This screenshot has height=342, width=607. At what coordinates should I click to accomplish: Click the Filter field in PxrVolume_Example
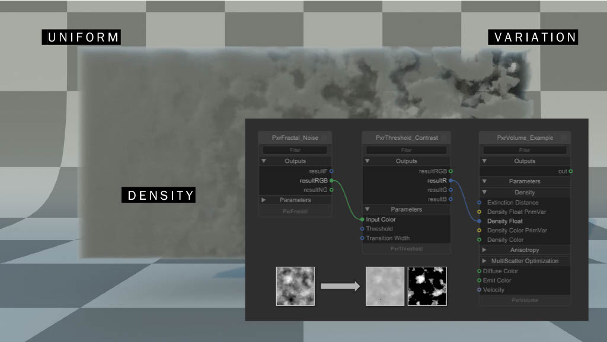tap(525, 151)
